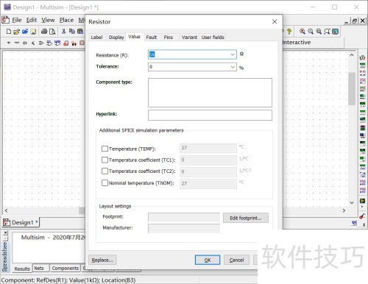Place CMOS component icon
This screenshot has width=368, height=284.
(57, 43)
